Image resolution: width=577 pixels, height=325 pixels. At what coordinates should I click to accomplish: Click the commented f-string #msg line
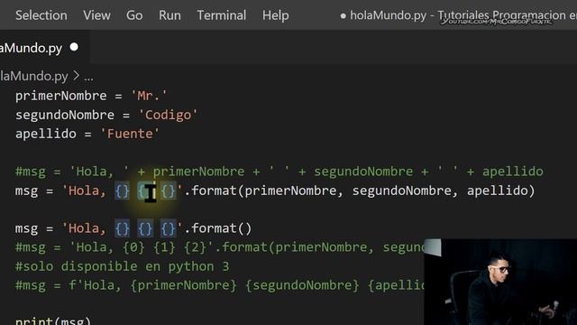point(220,285)
